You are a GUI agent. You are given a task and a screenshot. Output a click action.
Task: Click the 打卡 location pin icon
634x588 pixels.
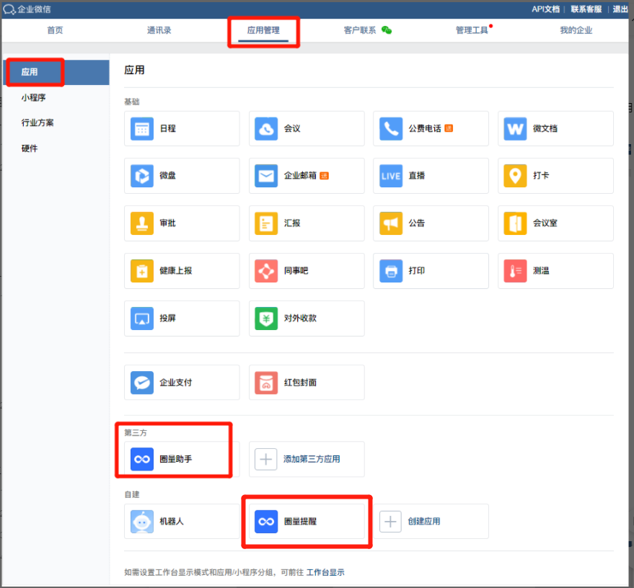pyautogui.click(x=515, y=176)
